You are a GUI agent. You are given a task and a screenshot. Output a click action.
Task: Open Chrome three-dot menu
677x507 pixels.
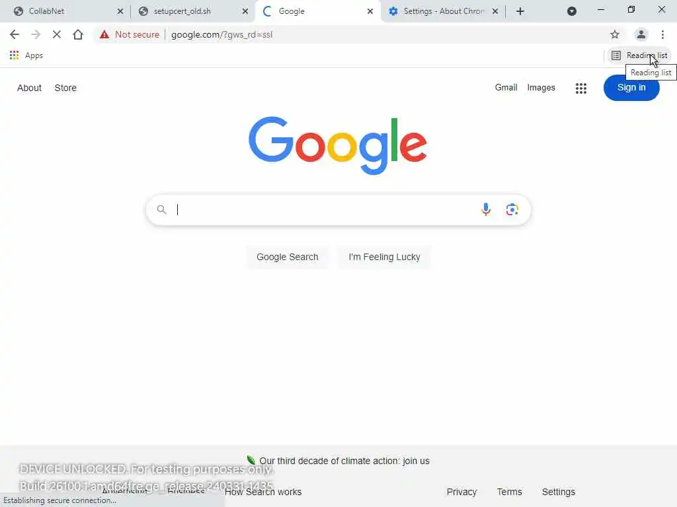click(x=662, y=34)
